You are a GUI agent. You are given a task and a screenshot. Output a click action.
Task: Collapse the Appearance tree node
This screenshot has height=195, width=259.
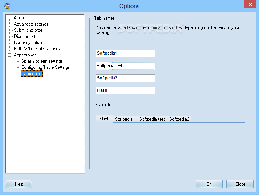pyautogui.click(x=10, y=55)
